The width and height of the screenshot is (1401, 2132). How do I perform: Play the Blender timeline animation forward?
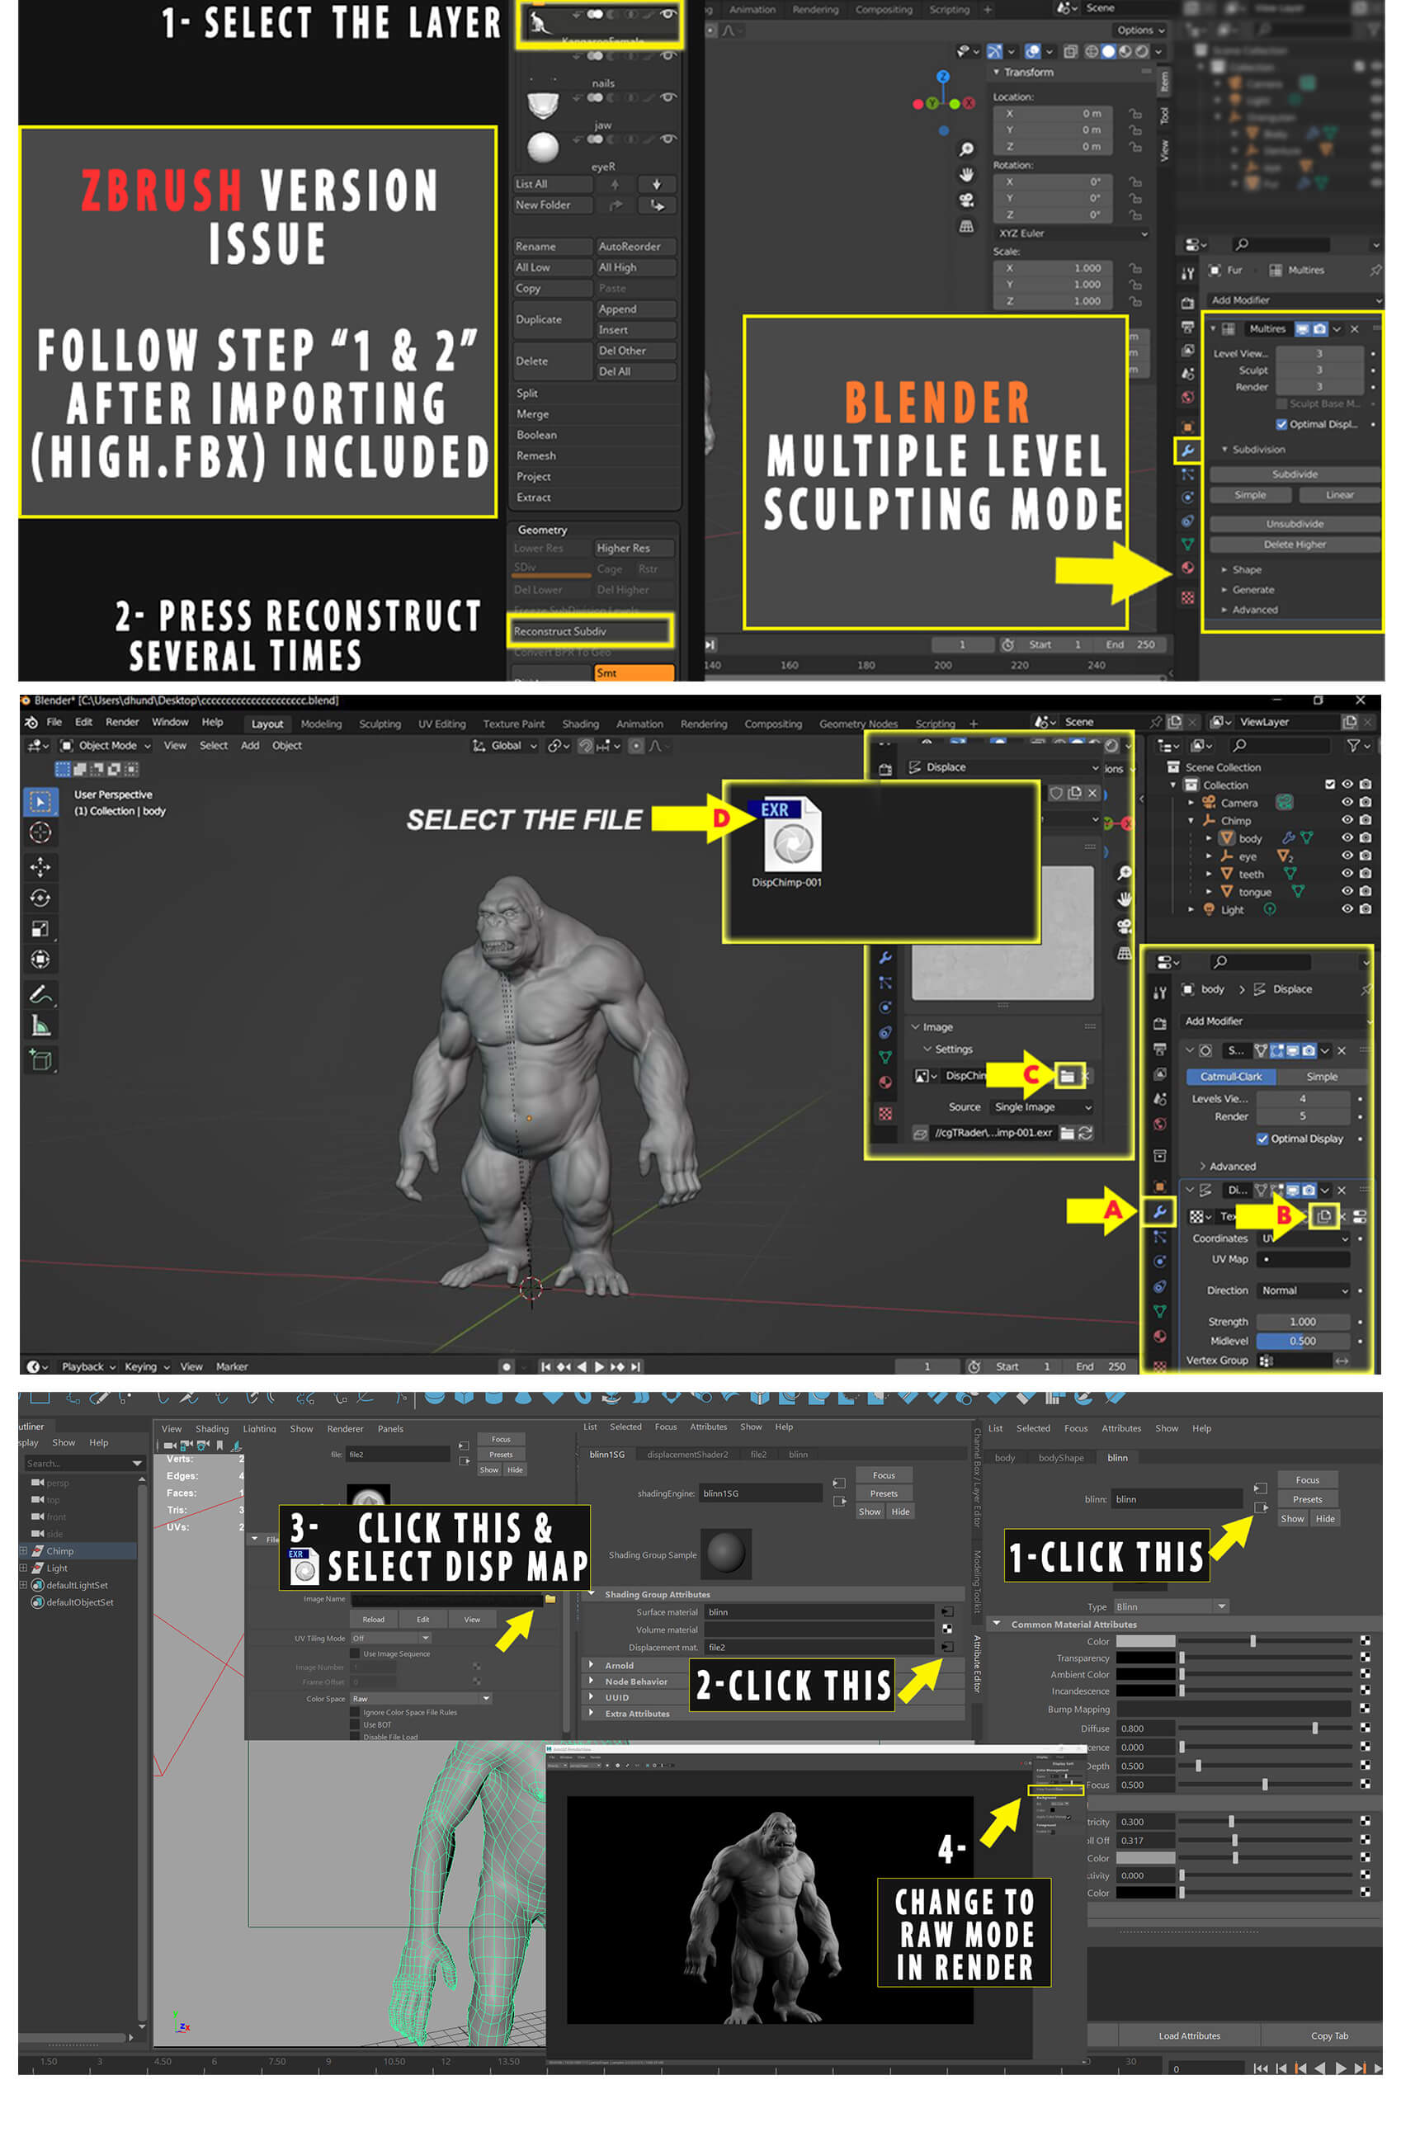[x=599, y=1366]
